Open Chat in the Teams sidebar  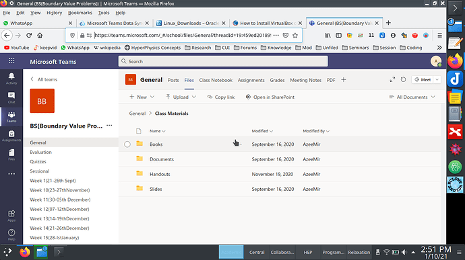(11, 97)
